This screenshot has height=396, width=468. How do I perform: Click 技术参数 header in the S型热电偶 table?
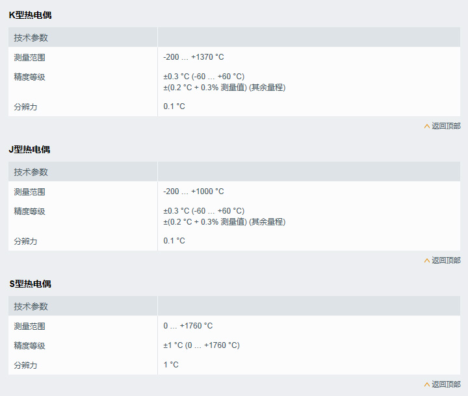click(x=31, y=306)
